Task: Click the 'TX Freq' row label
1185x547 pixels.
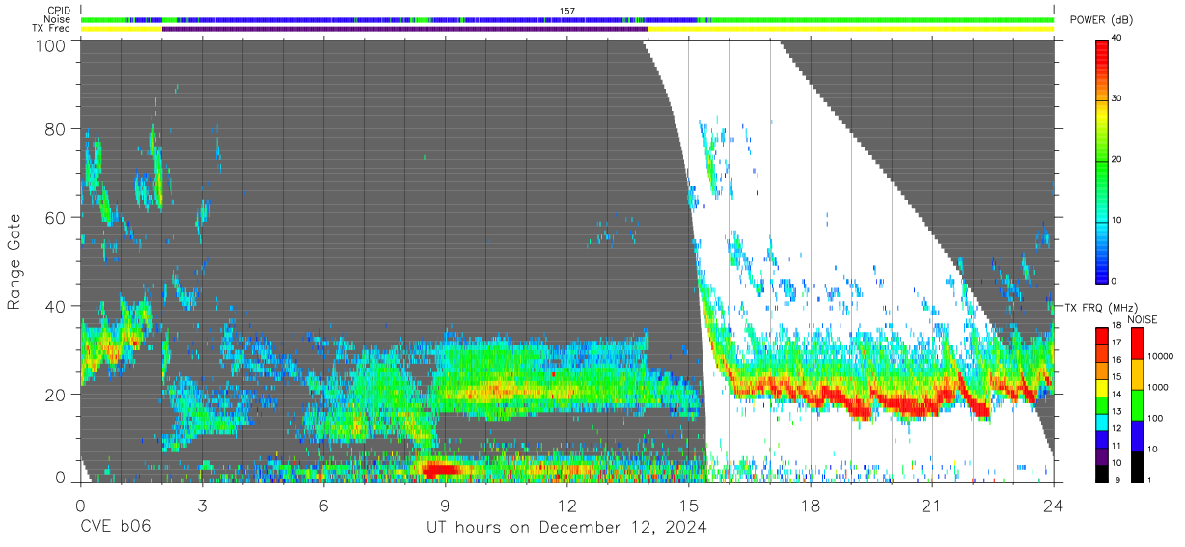Action: (x=52, y=28)
